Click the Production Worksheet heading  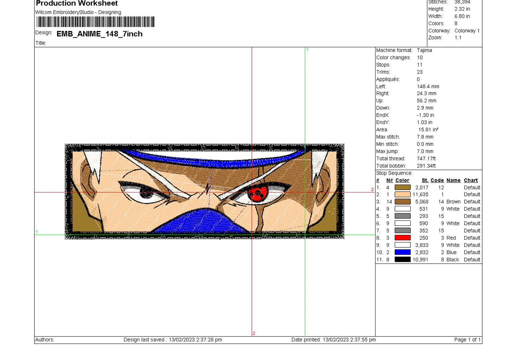click(77, 3)
